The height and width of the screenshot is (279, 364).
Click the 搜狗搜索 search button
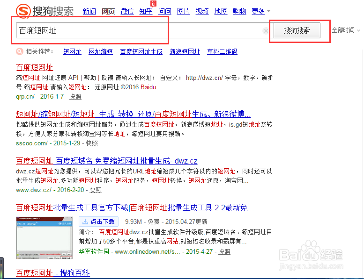tap(297, 30)
